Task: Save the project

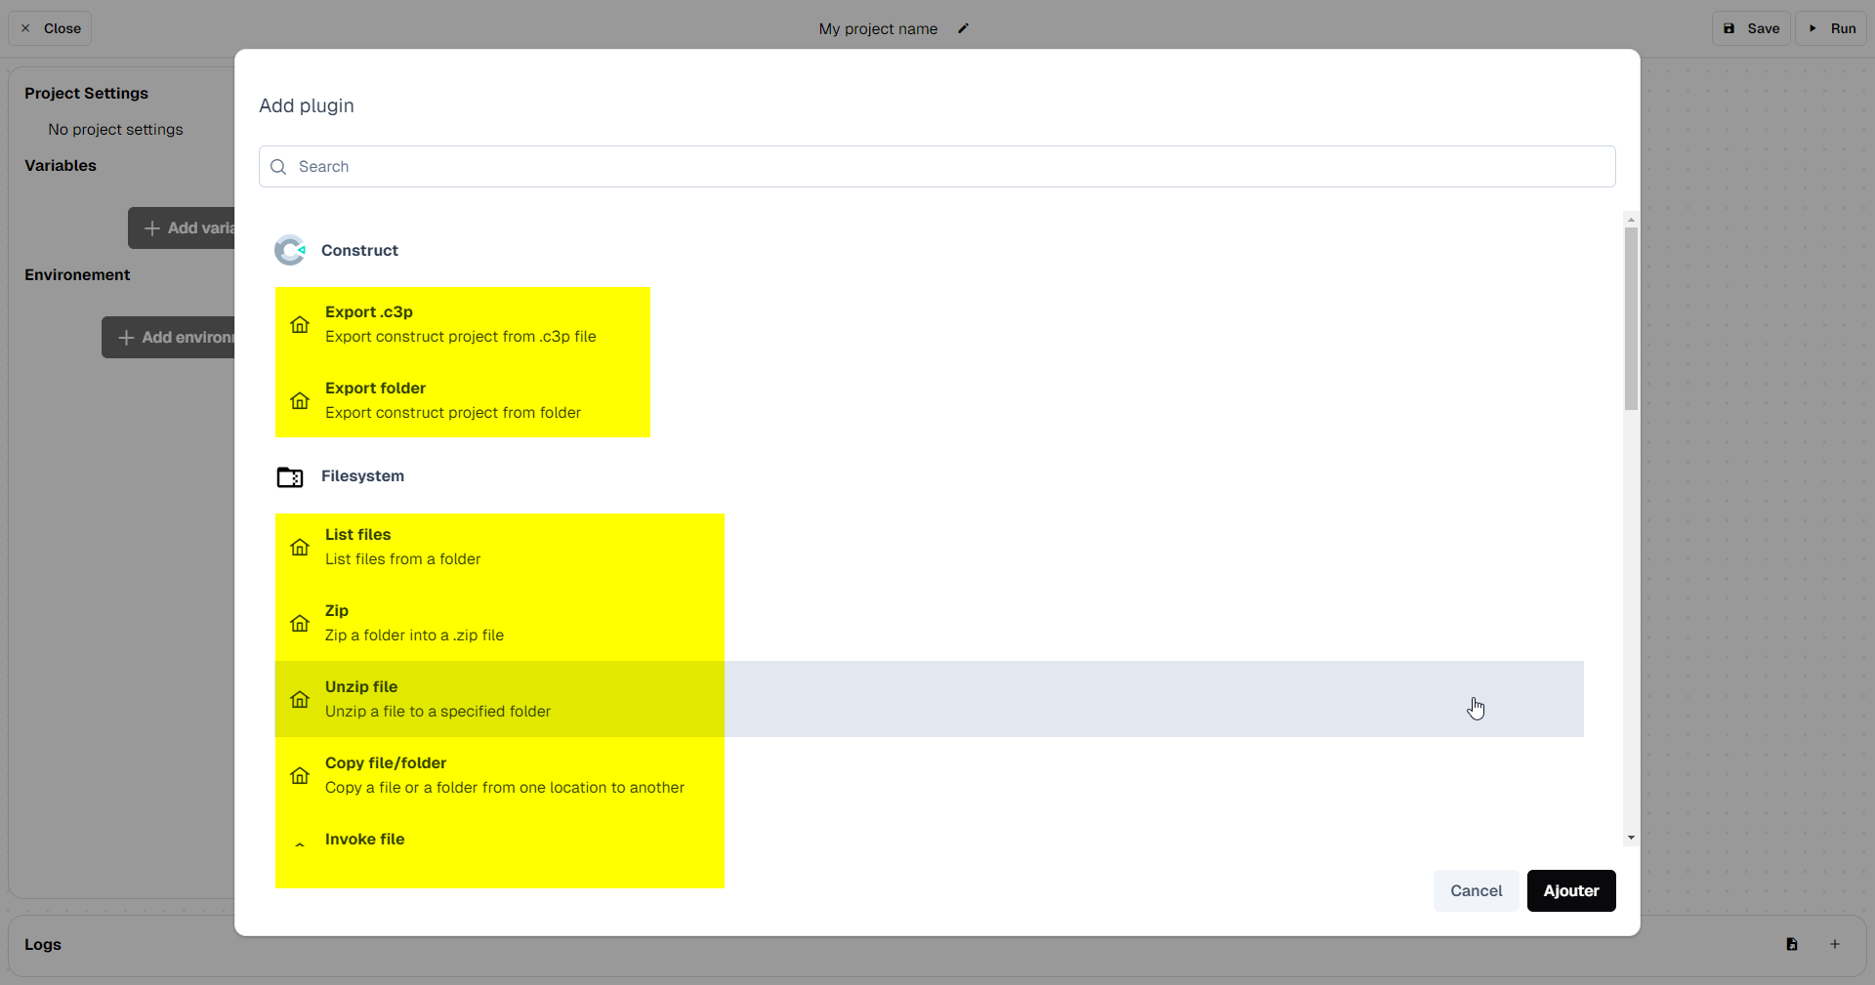Action: click(x=1751, y=28)
